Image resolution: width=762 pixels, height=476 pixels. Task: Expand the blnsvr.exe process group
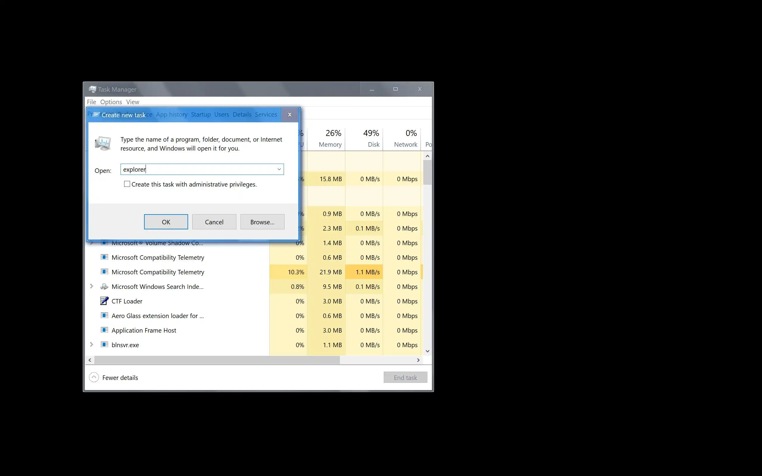tap(92, 345)
